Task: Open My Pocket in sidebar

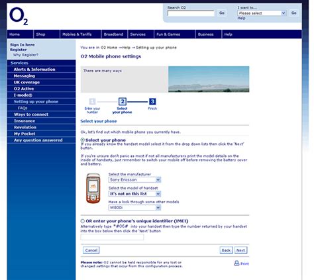Action: click(41, 134)
